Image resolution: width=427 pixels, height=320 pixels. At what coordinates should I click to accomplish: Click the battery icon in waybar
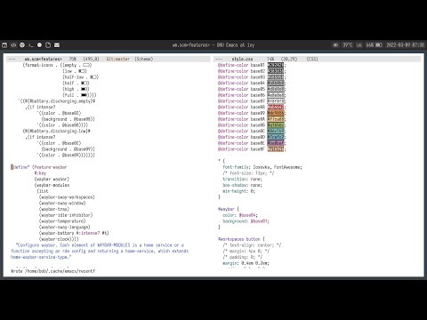pos(379,45)
